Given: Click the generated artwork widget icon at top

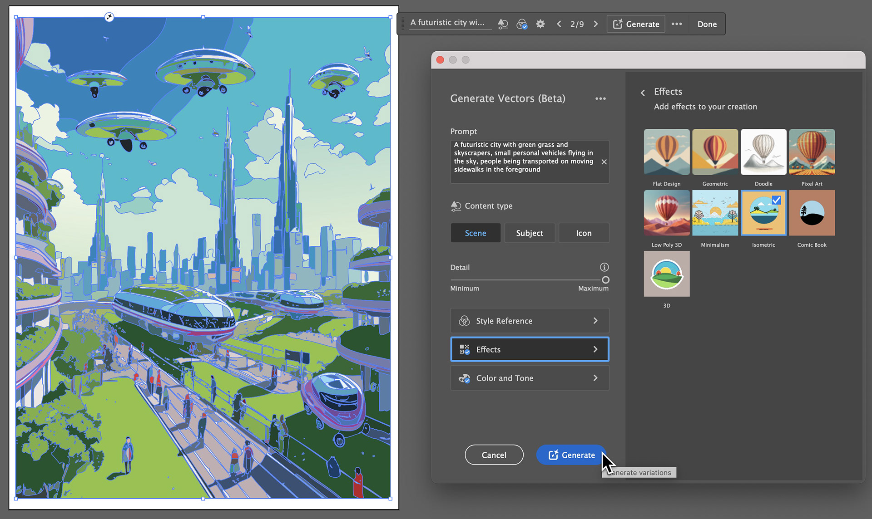Looking at the screenshot, I should [109, 17].
